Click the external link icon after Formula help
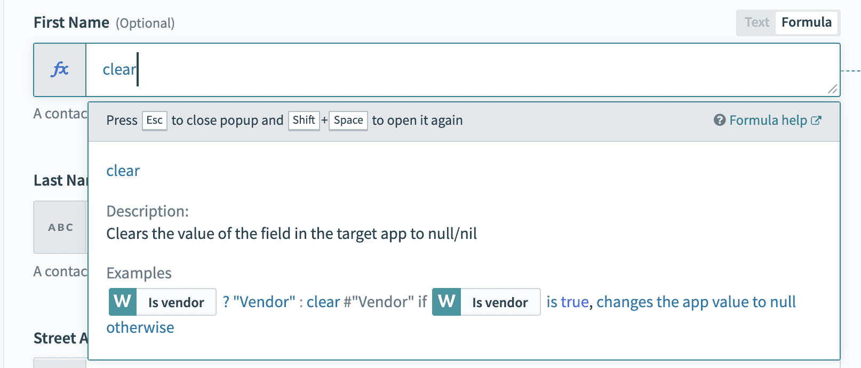The image size is (861, 368). tap(816, 119)
